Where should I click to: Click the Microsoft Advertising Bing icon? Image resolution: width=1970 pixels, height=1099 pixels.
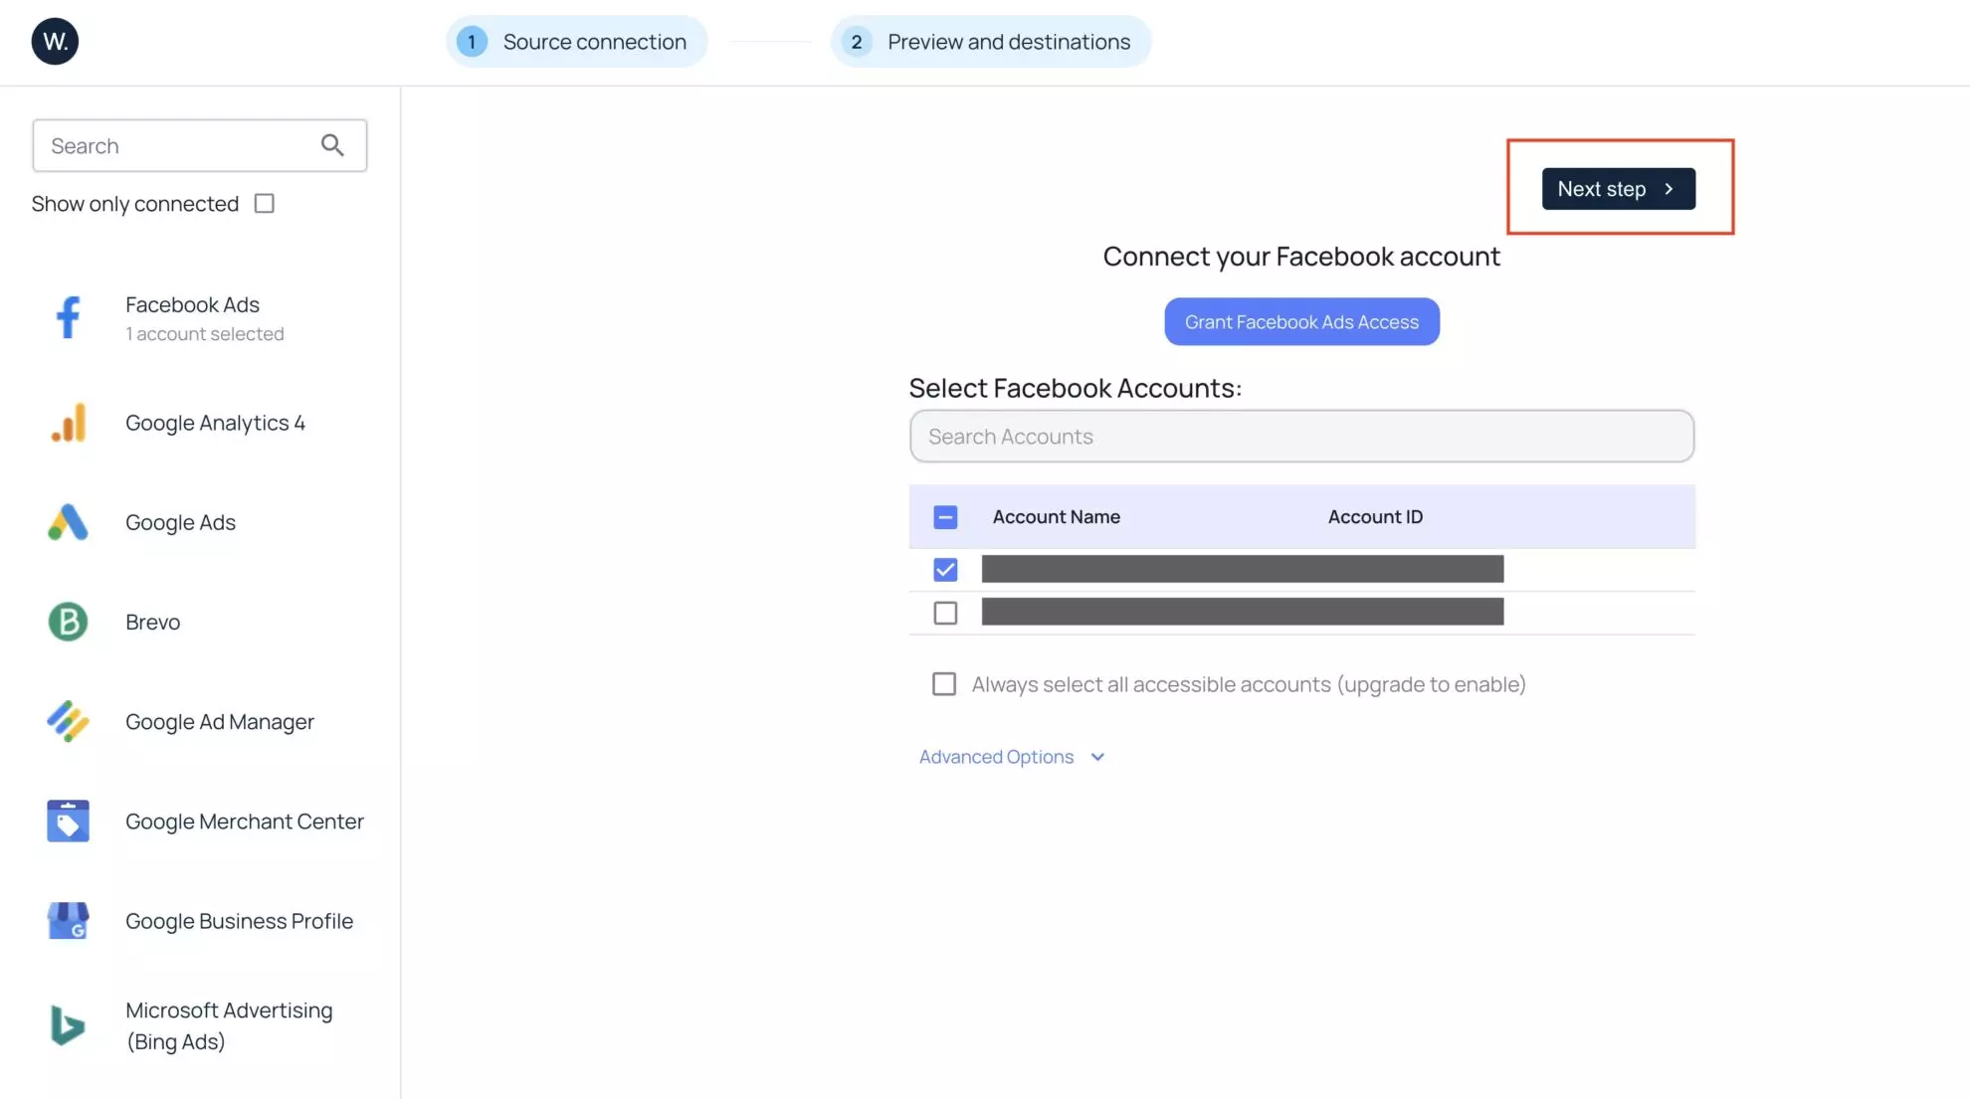[68, 1025]
